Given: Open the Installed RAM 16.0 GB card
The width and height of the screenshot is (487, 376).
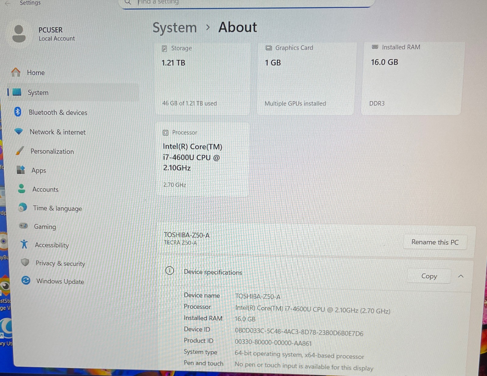Looking at the screenshot, I should (x=412, y=78).
